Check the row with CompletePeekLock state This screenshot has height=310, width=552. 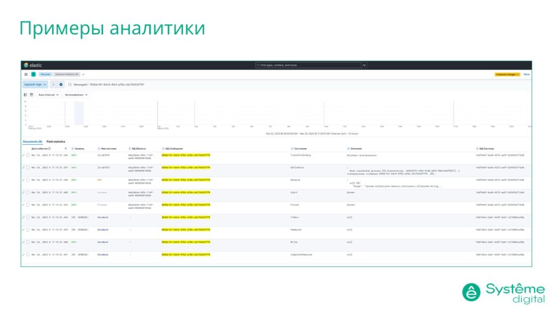[27, 255]
